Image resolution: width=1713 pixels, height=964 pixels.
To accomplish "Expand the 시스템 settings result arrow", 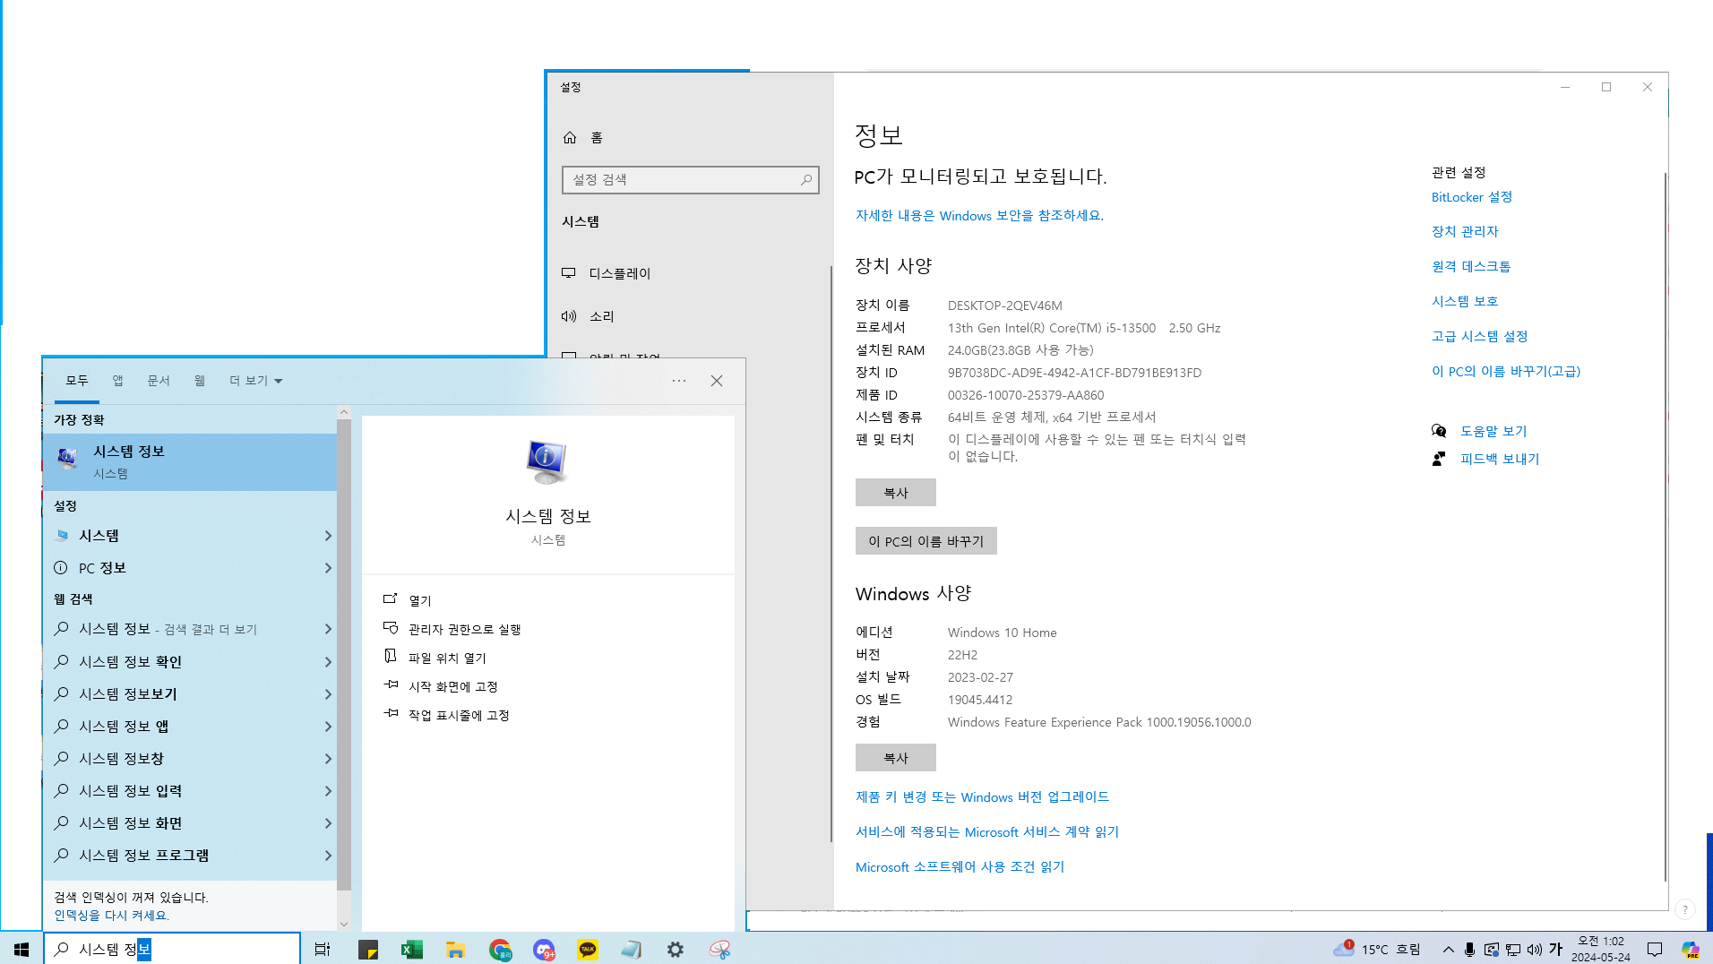I will pyautogui.click(x=328, y=536).
